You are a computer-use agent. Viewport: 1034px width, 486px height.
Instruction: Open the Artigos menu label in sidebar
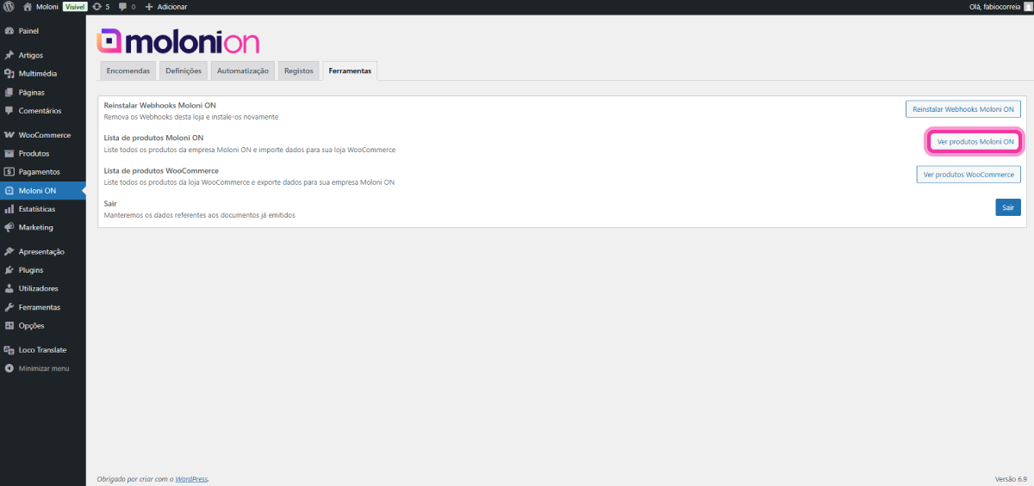[31, 55]
